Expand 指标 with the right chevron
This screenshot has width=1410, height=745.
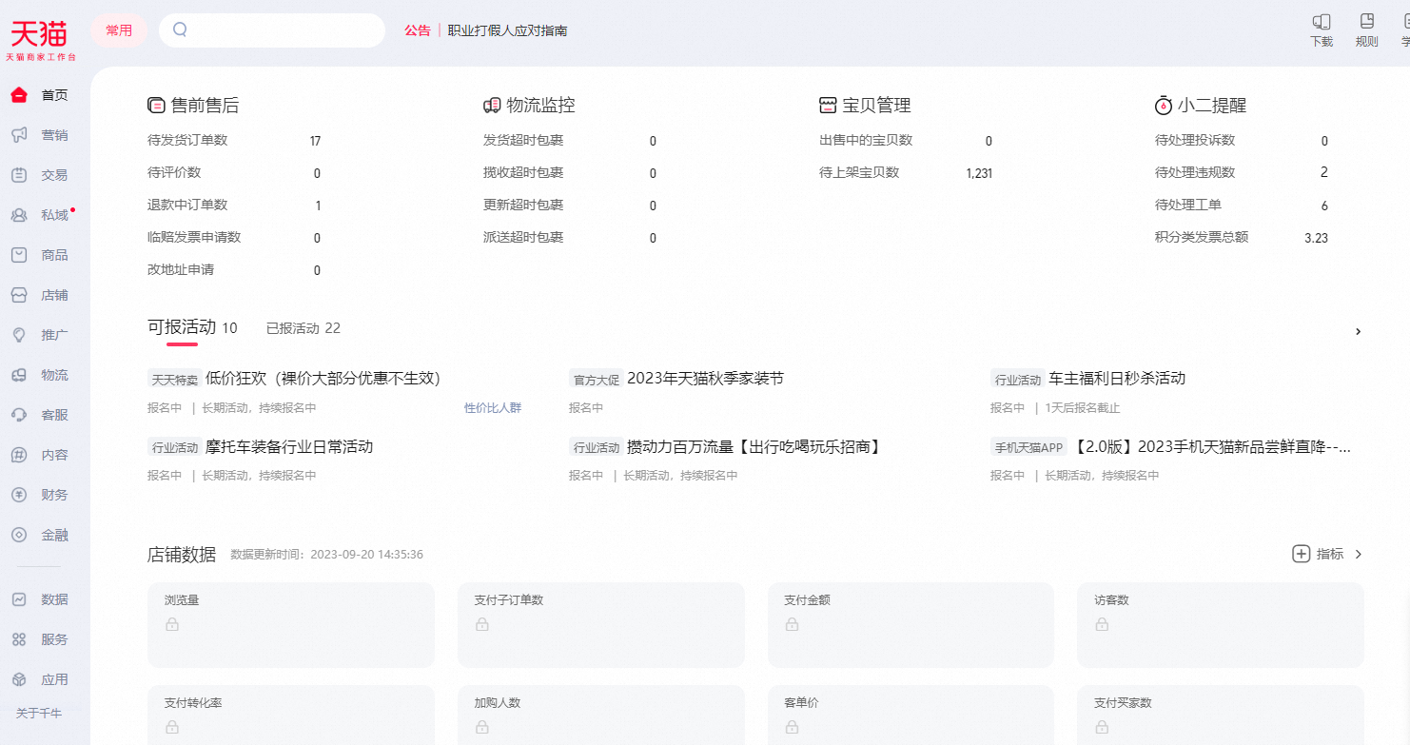coord(1359,554)
